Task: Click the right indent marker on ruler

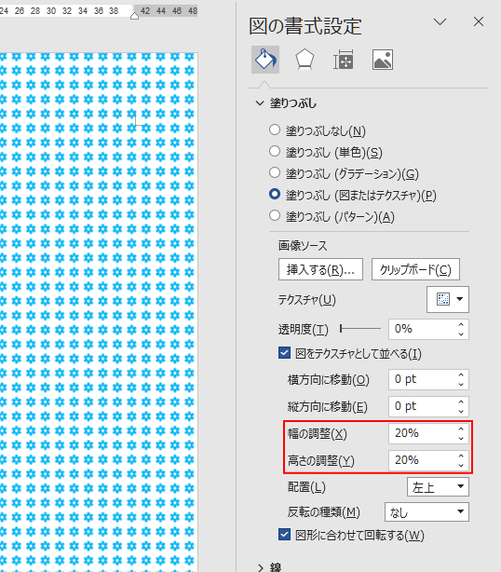Action: 134,16
